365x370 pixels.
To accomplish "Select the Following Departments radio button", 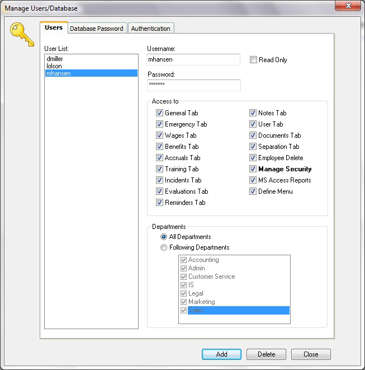I will (164, 247).
